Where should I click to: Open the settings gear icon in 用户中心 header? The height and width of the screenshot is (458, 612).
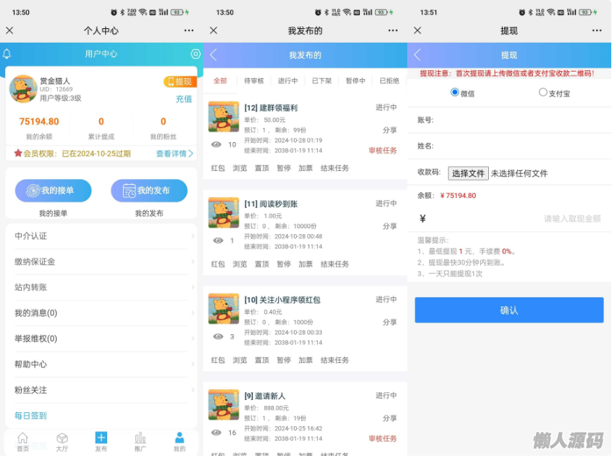coord(195,54)
